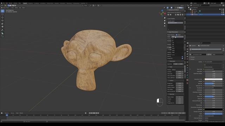Open the Material properties tab icon

[x=187, y=80]
